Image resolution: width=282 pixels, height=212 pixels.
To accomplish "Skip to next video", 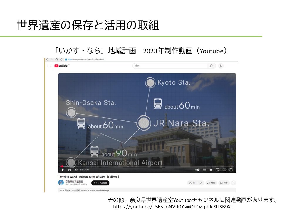I will (x=70, y=170).
